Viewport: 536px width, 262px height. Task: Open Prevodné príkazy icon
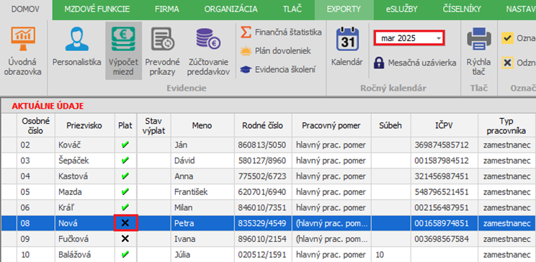pyautogui.click(x=163, y=39)
